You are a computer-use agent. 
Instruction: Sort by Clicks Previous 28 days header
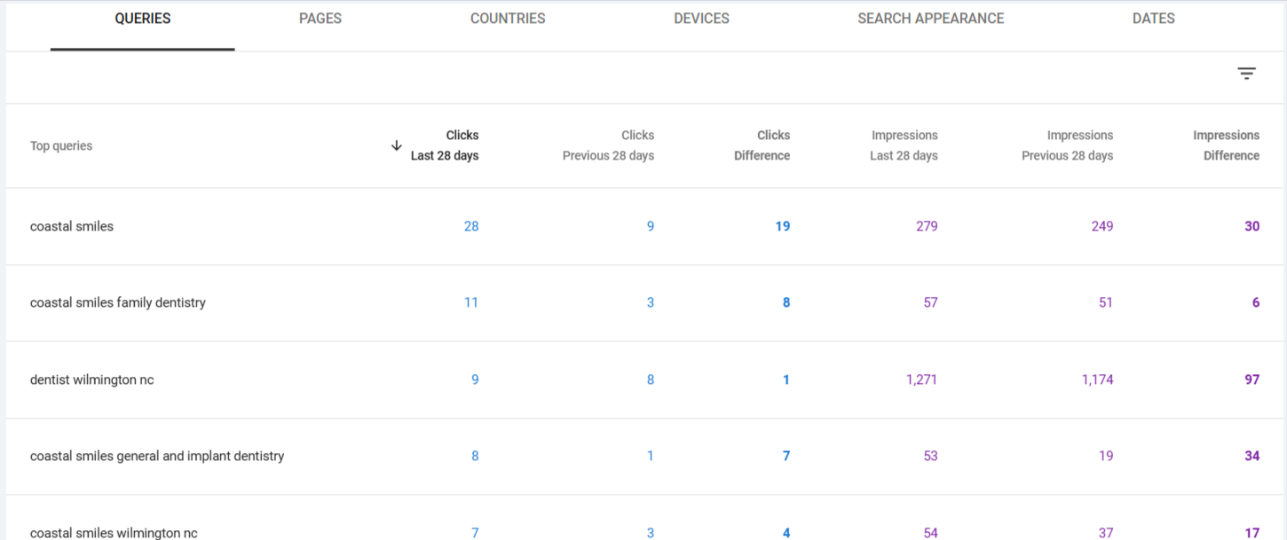tap(609, 145)
